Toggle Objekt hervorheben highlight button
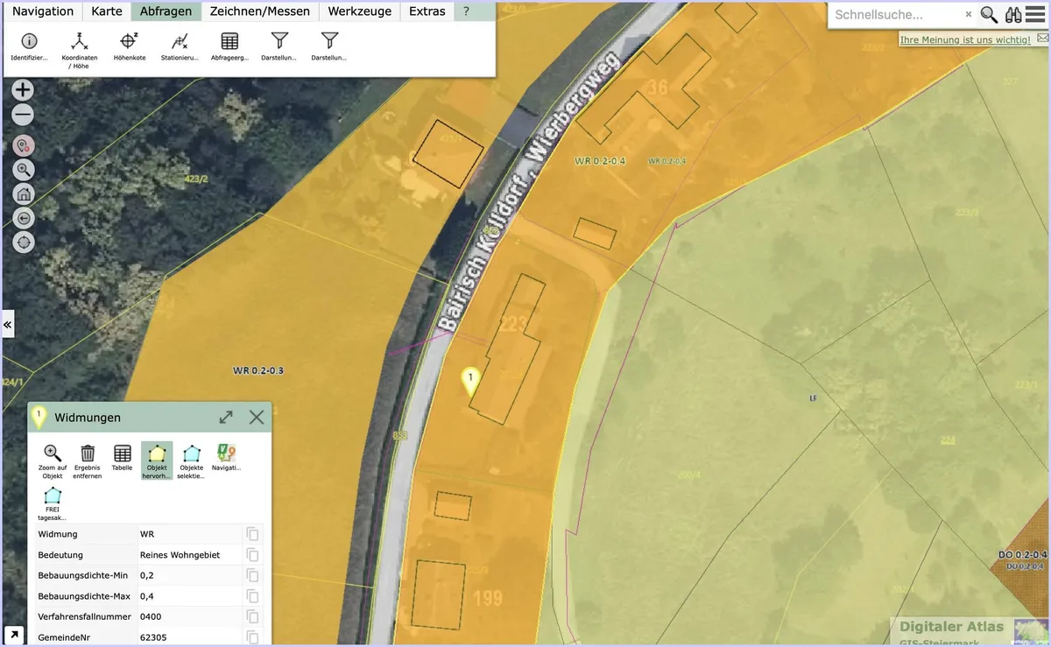Viewport: 1051px width, 647px height. pos(157,461)
